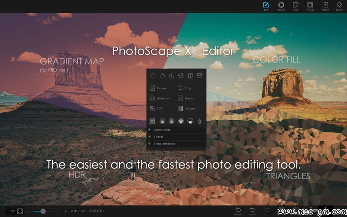
Task: Click the rotate icon with center dot
Action: click(x=171, y=76)
